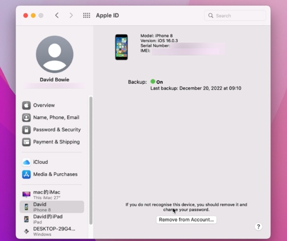The height and width of the screenshot is (241, 287).
Task: Open help with question mark button
Action: pos(258,227)
